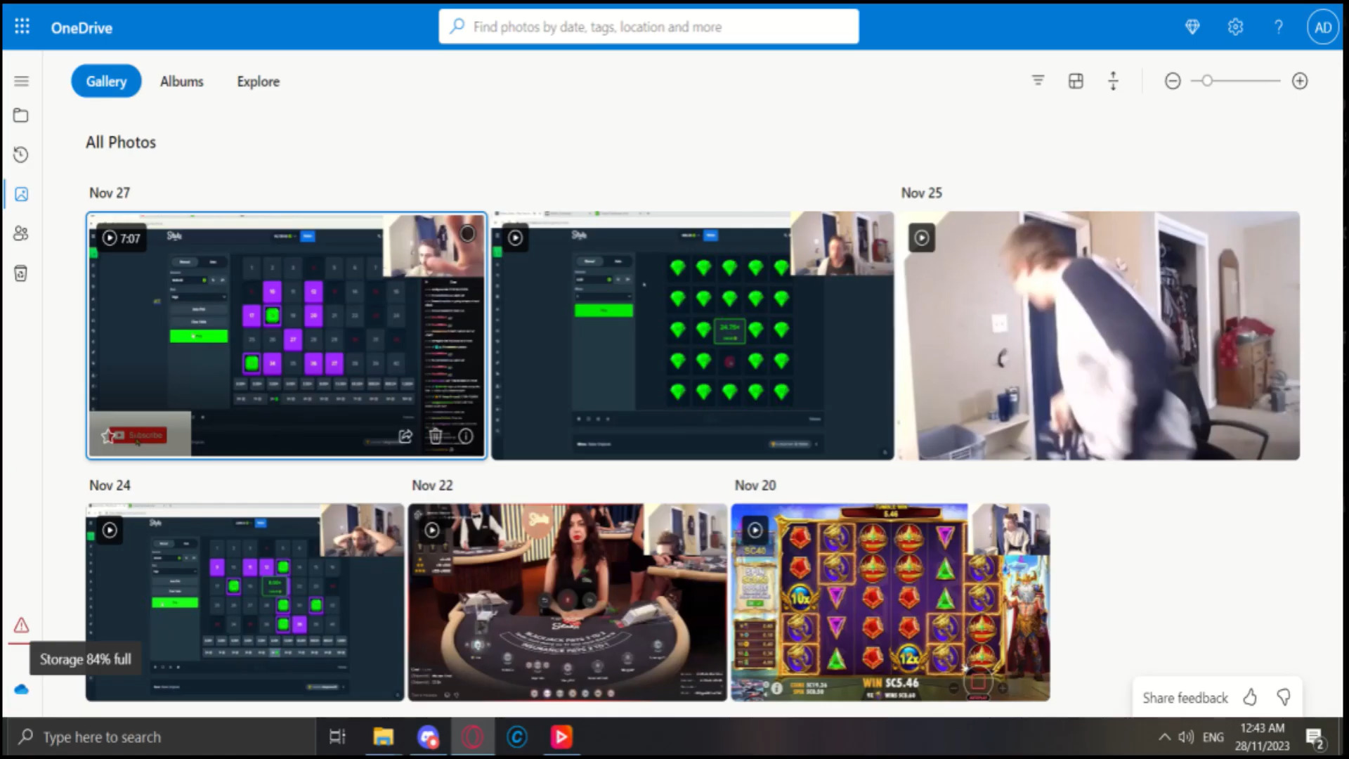This screenshot has height=759, width=1349.
Task: Give thumbs down feedback
Action: [1284, 697]
